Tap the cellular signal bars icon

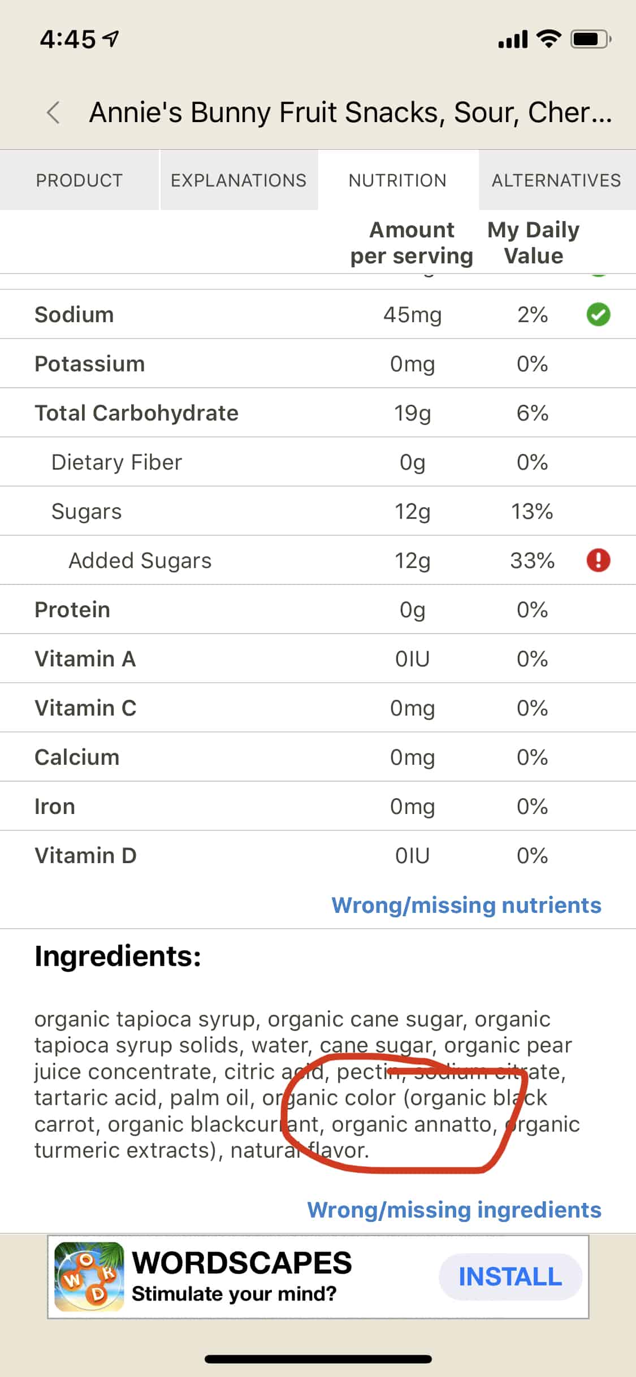coord(512,40)
